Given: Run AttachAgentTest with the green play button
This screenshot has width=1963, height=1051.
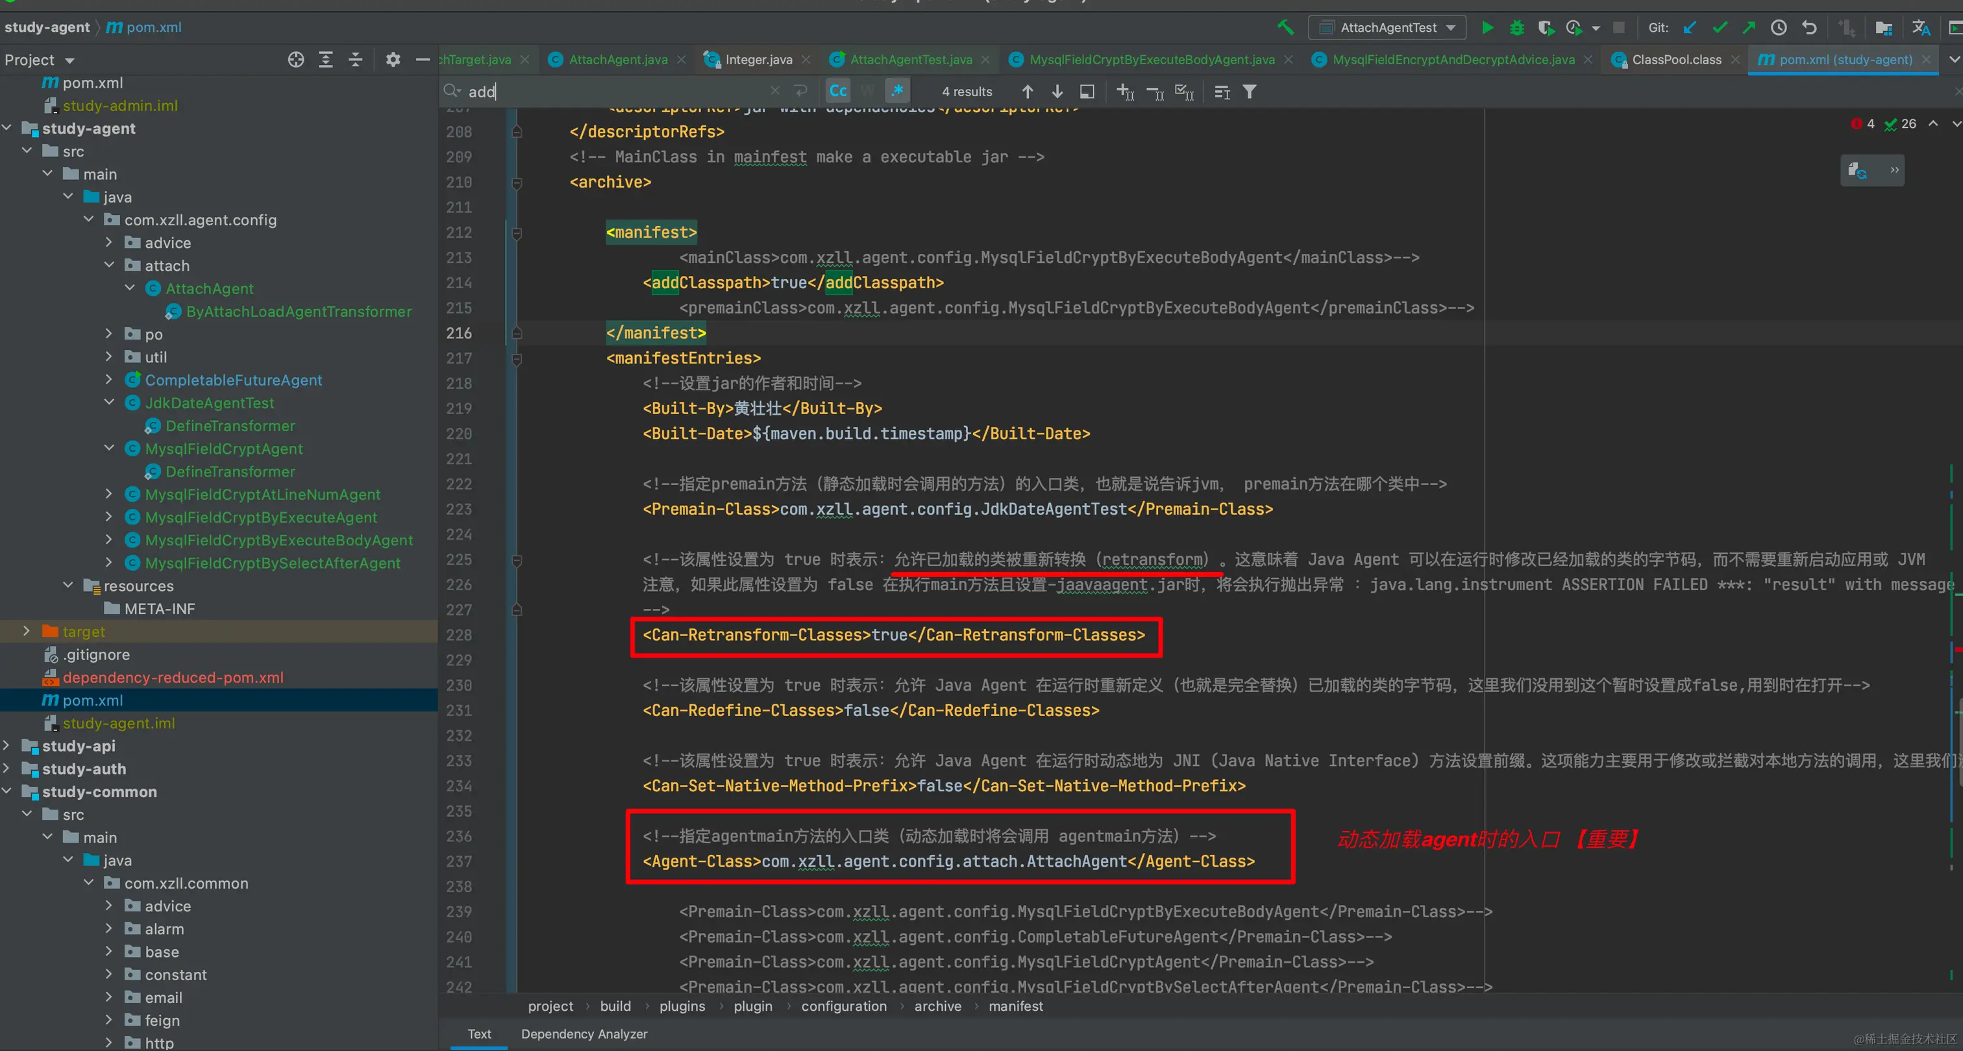Looking at the screenshot, I should point(1487,28).
